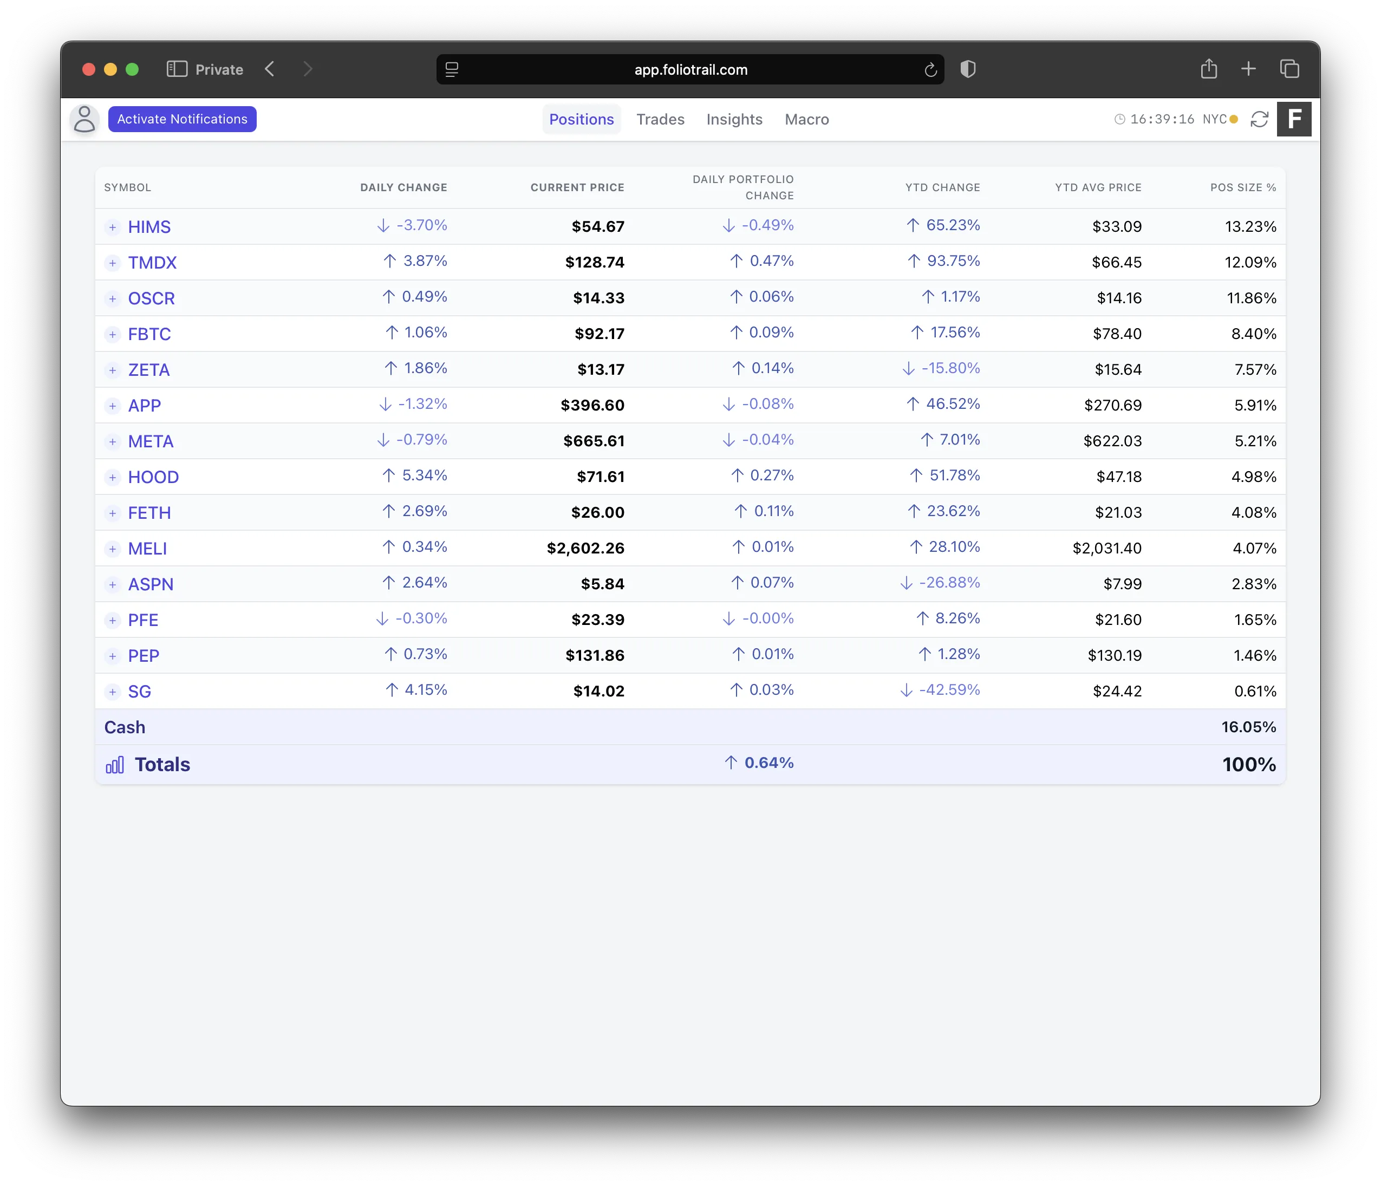Click the Totals label

point(162,765)
